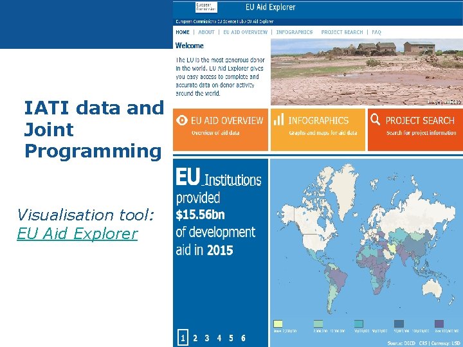463x347 pixels.
Task: Click the Welcome heading
Action: pyautogui.click(x=189, y=46)
